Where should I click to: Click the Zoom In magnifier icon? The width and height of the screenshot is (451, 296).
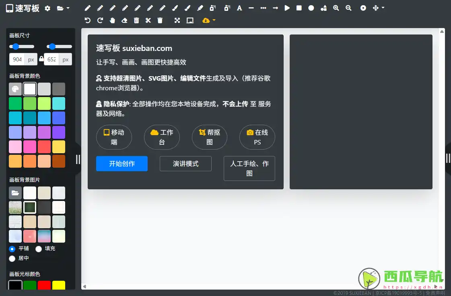coord(336,8)
